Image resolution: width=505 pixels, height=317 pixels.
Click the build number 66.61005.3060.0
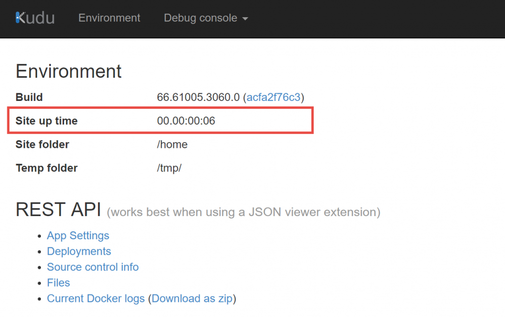[x=198, y=97]
